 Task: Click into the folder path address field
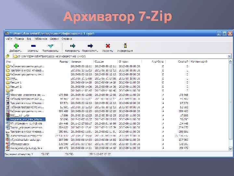pos(120,56)
